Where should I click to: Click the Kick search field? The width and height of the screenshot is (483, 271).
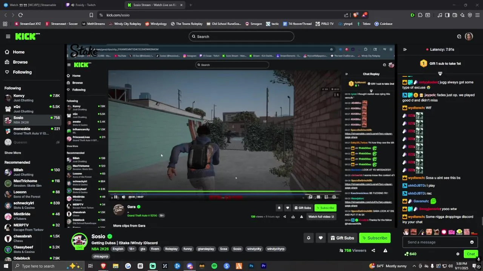[241, 37]
